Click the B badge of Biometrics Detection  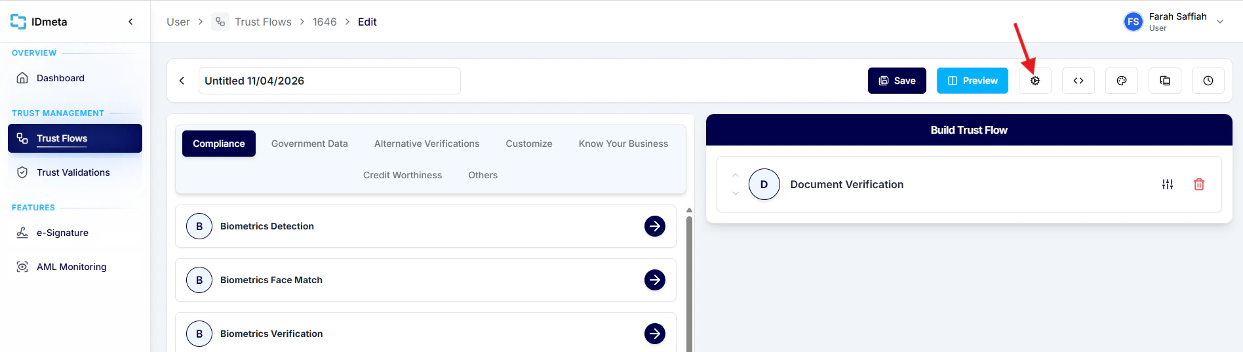(199, 226)
